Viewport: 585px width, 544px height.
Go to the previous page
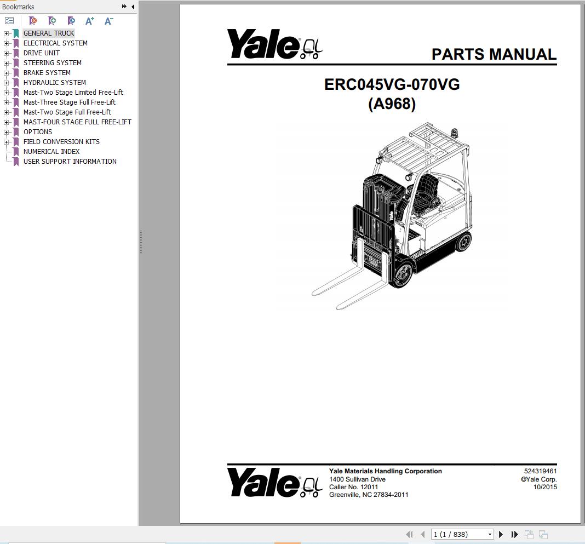click(x=422, y=534)
